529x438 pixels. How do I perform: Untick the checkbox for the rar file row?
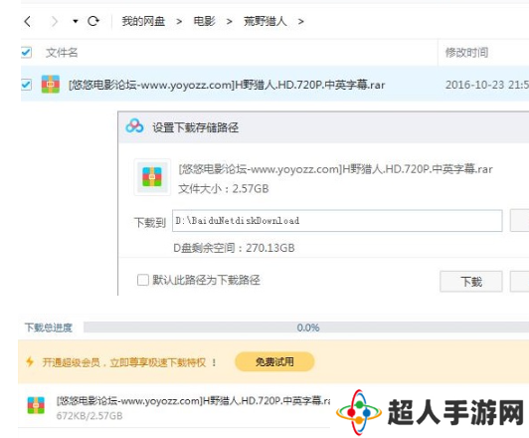tap(26, 85)
